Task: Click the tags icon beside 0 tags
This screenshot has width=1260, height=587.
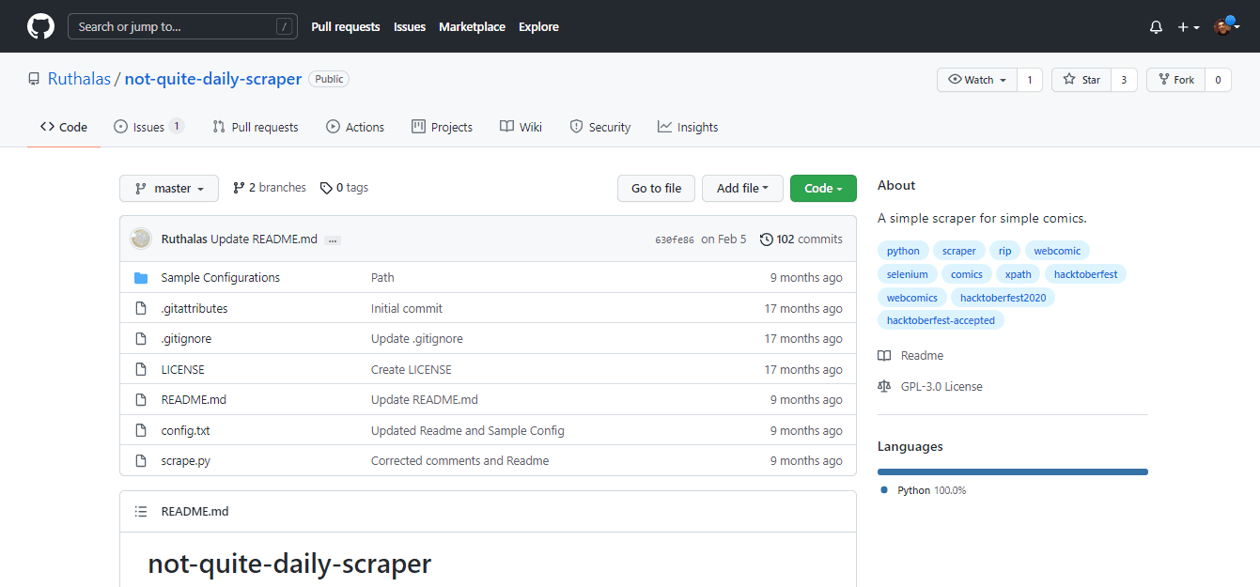Action: click(x=326, y=188)
